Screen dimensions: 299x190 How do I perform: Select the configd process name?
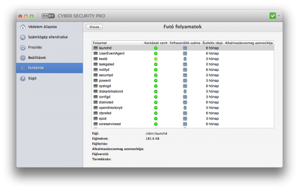(x=105, y=97)
